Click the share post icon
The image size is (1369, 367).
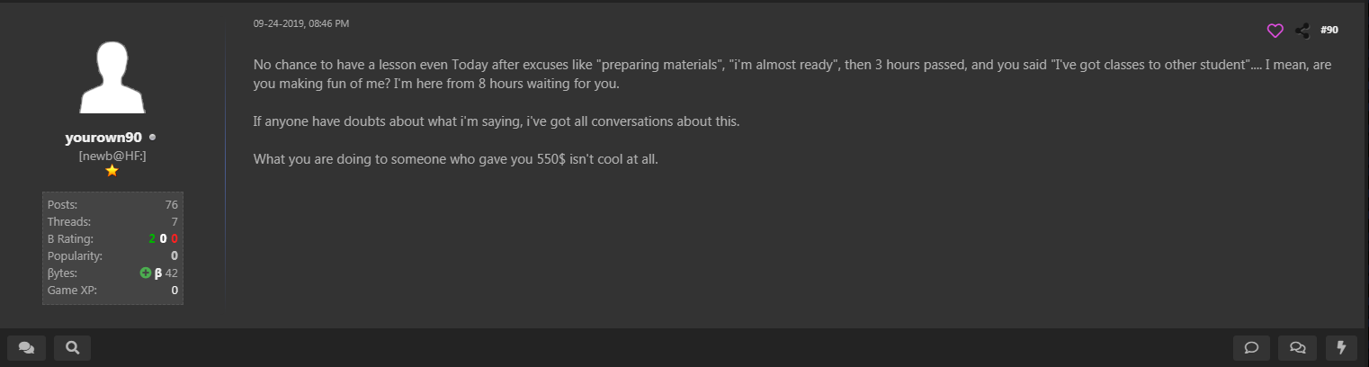[1302, 31]
